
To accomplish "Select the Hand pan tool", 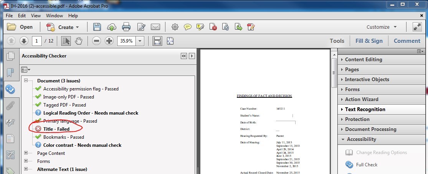I will [x=78, y=41].
